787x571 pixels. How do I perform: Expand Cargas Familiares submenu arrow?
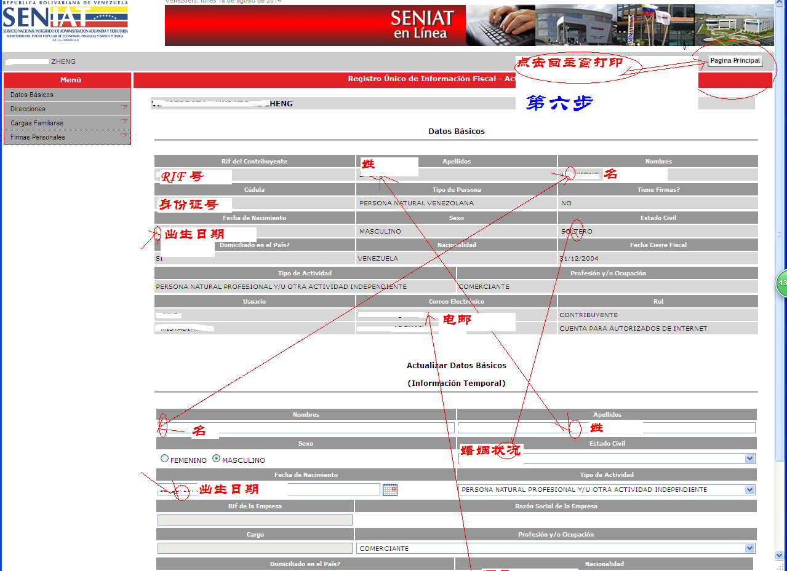click(124, 122)
